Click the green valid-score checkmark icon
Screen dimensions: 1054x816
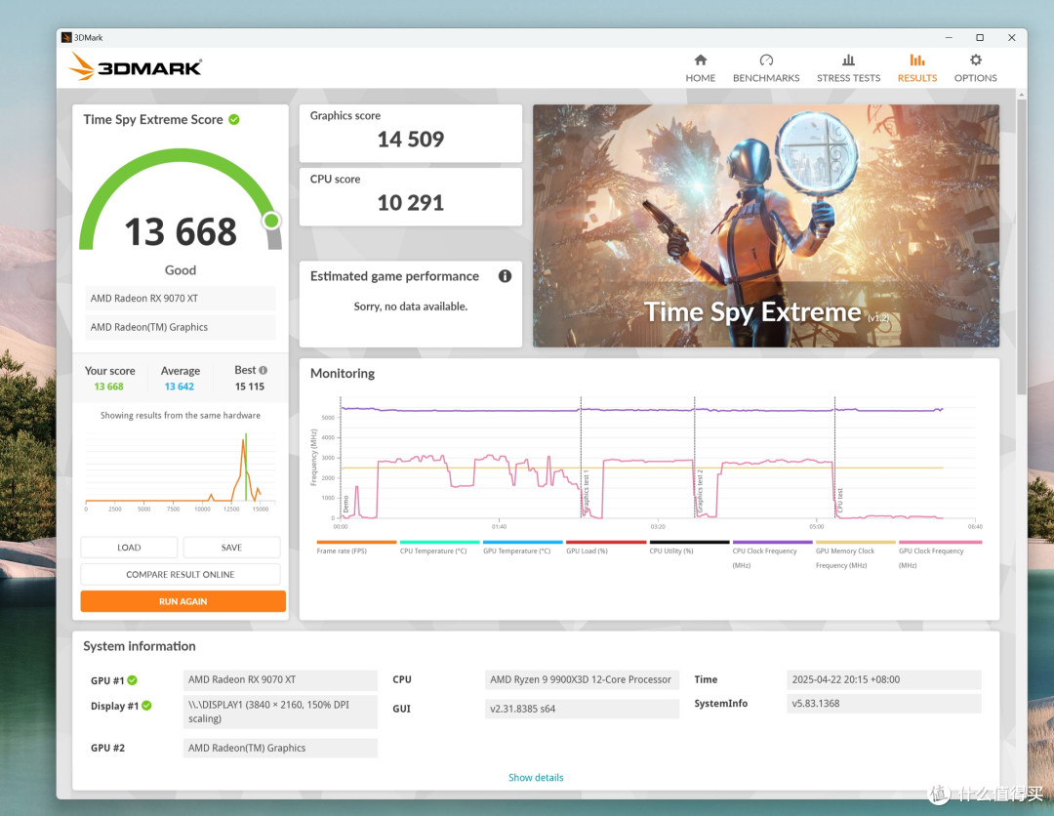pyautogui.click(x=234, y=120)
